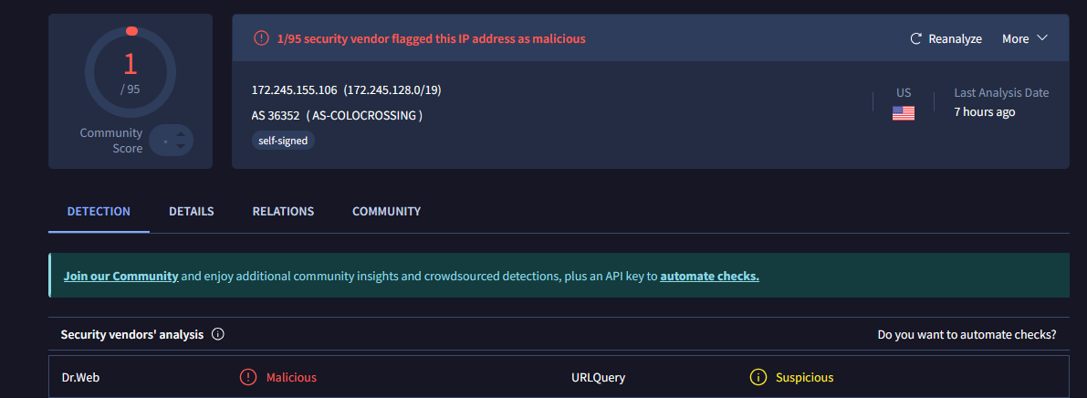Follow the Join our Community link

[120, 276]
